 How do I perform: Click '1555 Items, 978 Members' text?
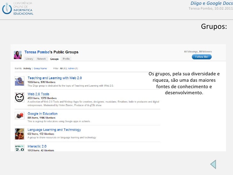(x=42, y=82)
